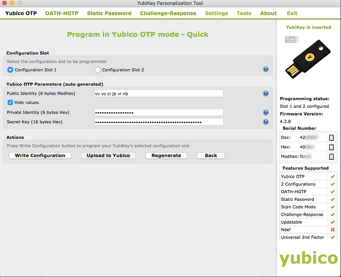The image size is (341, 277).
Task: Open the OATH-HOTP tab
Action: [x=62, y=13]
